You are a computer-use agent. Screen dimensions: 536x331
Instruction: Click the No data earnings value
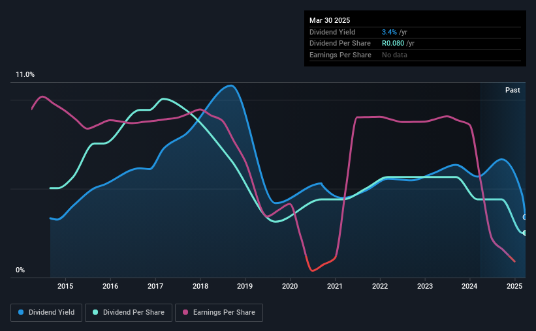click(394, 55)
